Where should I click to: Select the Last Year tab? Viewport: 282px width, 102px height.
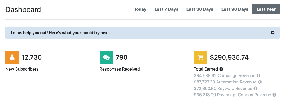(x=266, y=9)
